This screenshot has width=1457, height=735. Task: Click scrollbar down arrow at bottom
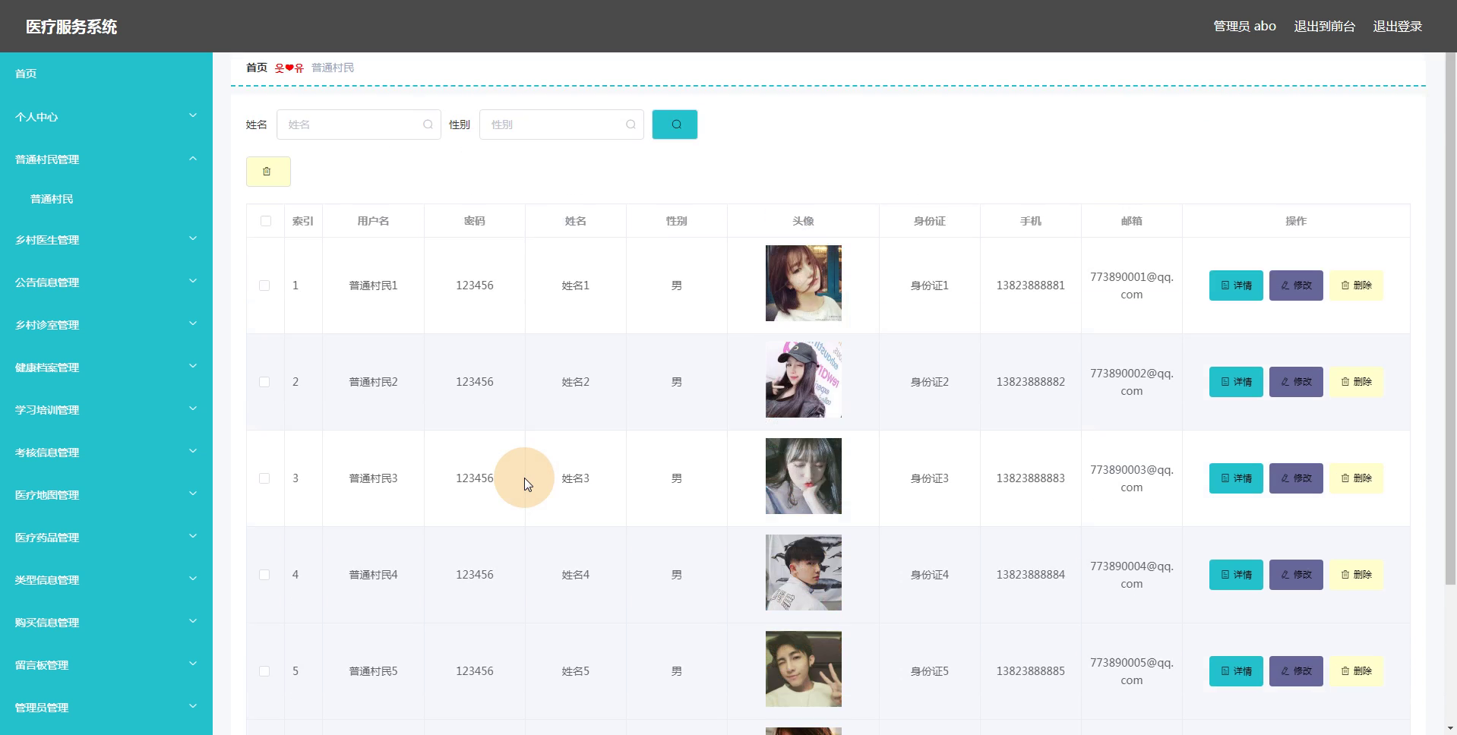pyautogui.click(x=1450, y=728)
